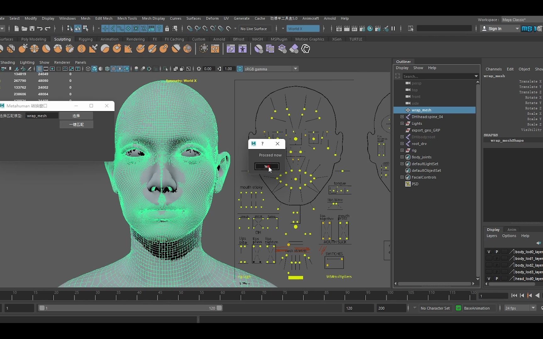
Task: Click the Save scene icon
Action: [x=32, y=29]
